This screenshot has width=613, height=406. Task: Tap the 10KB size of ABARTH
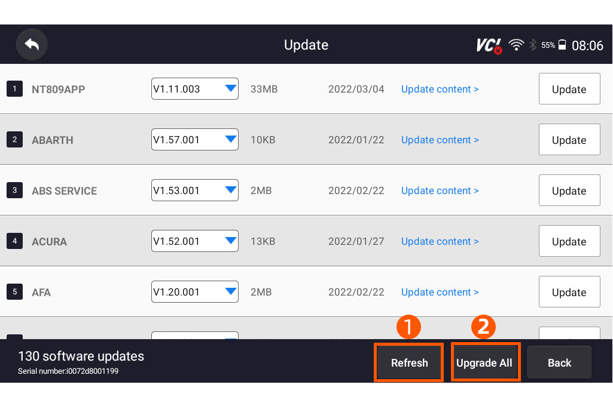click(x=263, y=140)
